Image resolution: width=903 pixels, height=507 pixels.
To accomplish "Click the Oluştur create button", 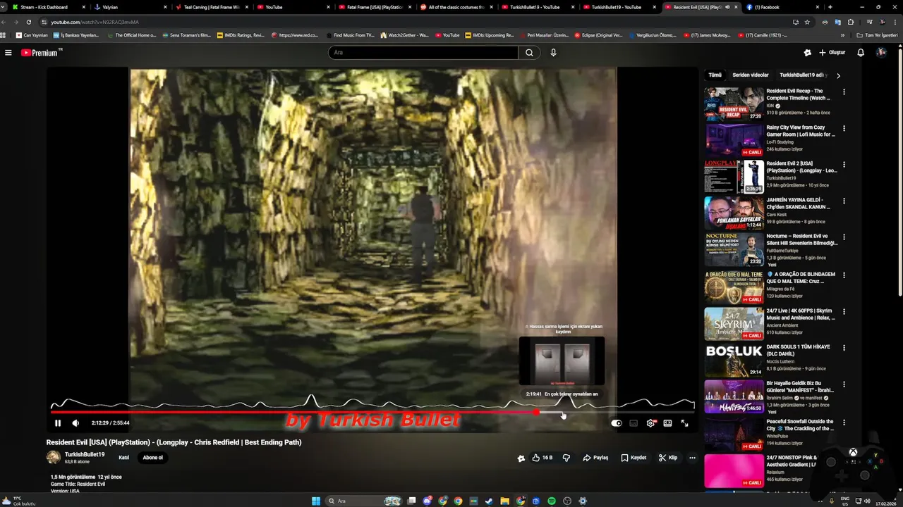I will (832, 53).
